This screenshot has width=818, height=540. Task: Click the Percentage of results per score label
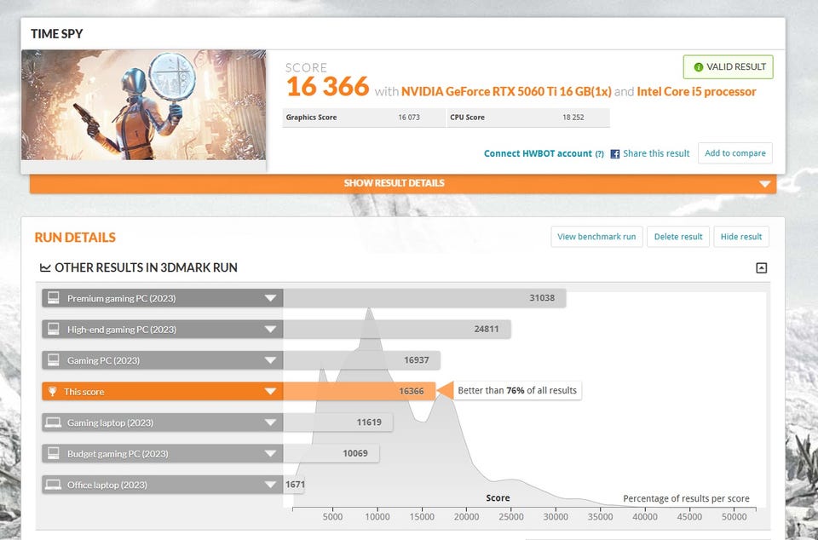[x=686, y=499]
